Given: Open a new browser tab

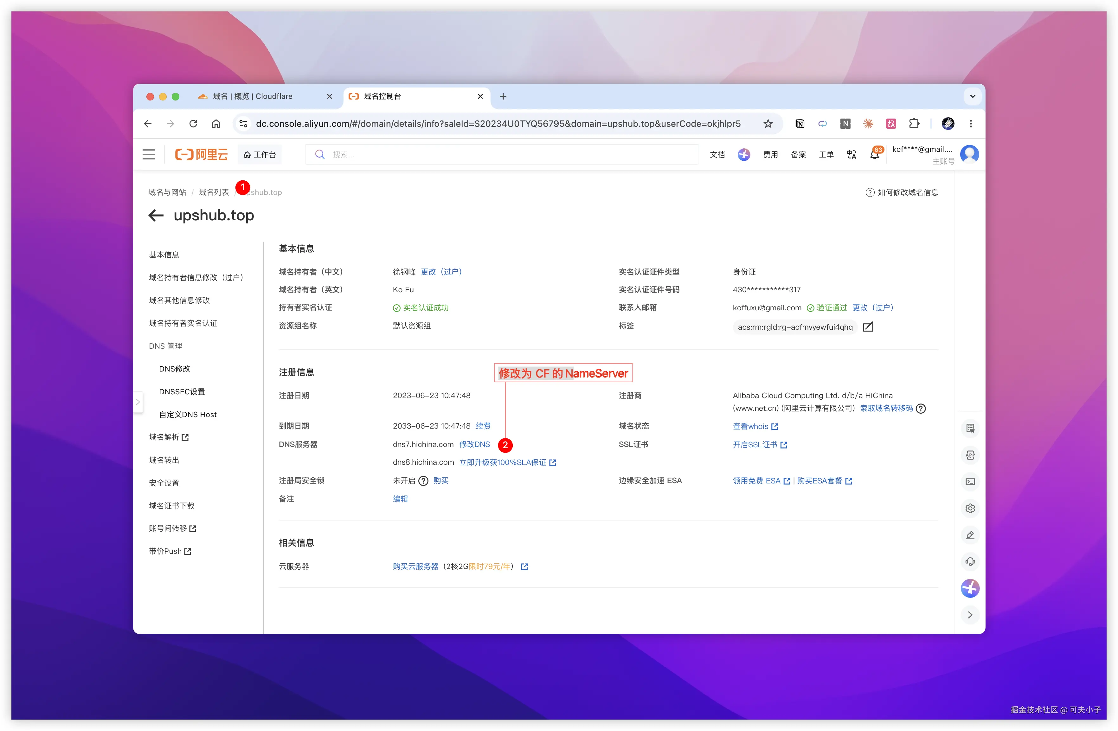Looking at the screenshot, I should [x=503, y=96].
